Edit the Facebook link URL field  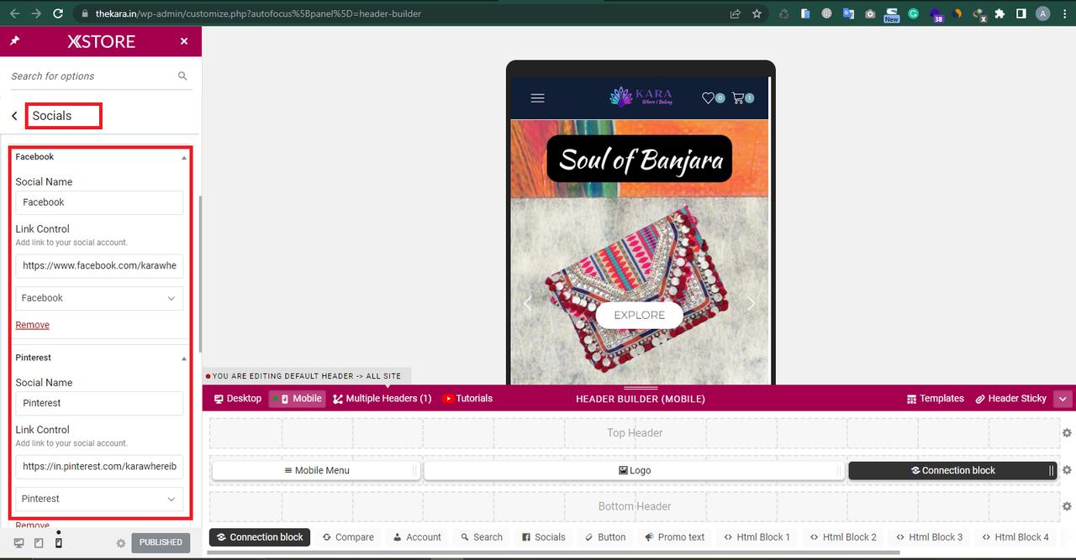pyautogui.click(x=99, y=265)
